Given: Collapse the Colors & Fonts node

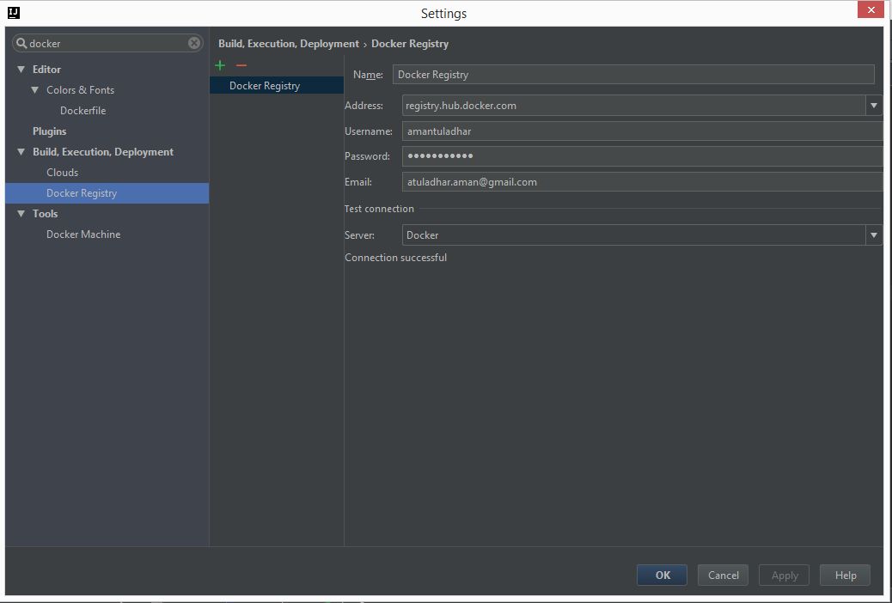Looking at the screenshot, I should pyautogui.click(x=34, y=90).
